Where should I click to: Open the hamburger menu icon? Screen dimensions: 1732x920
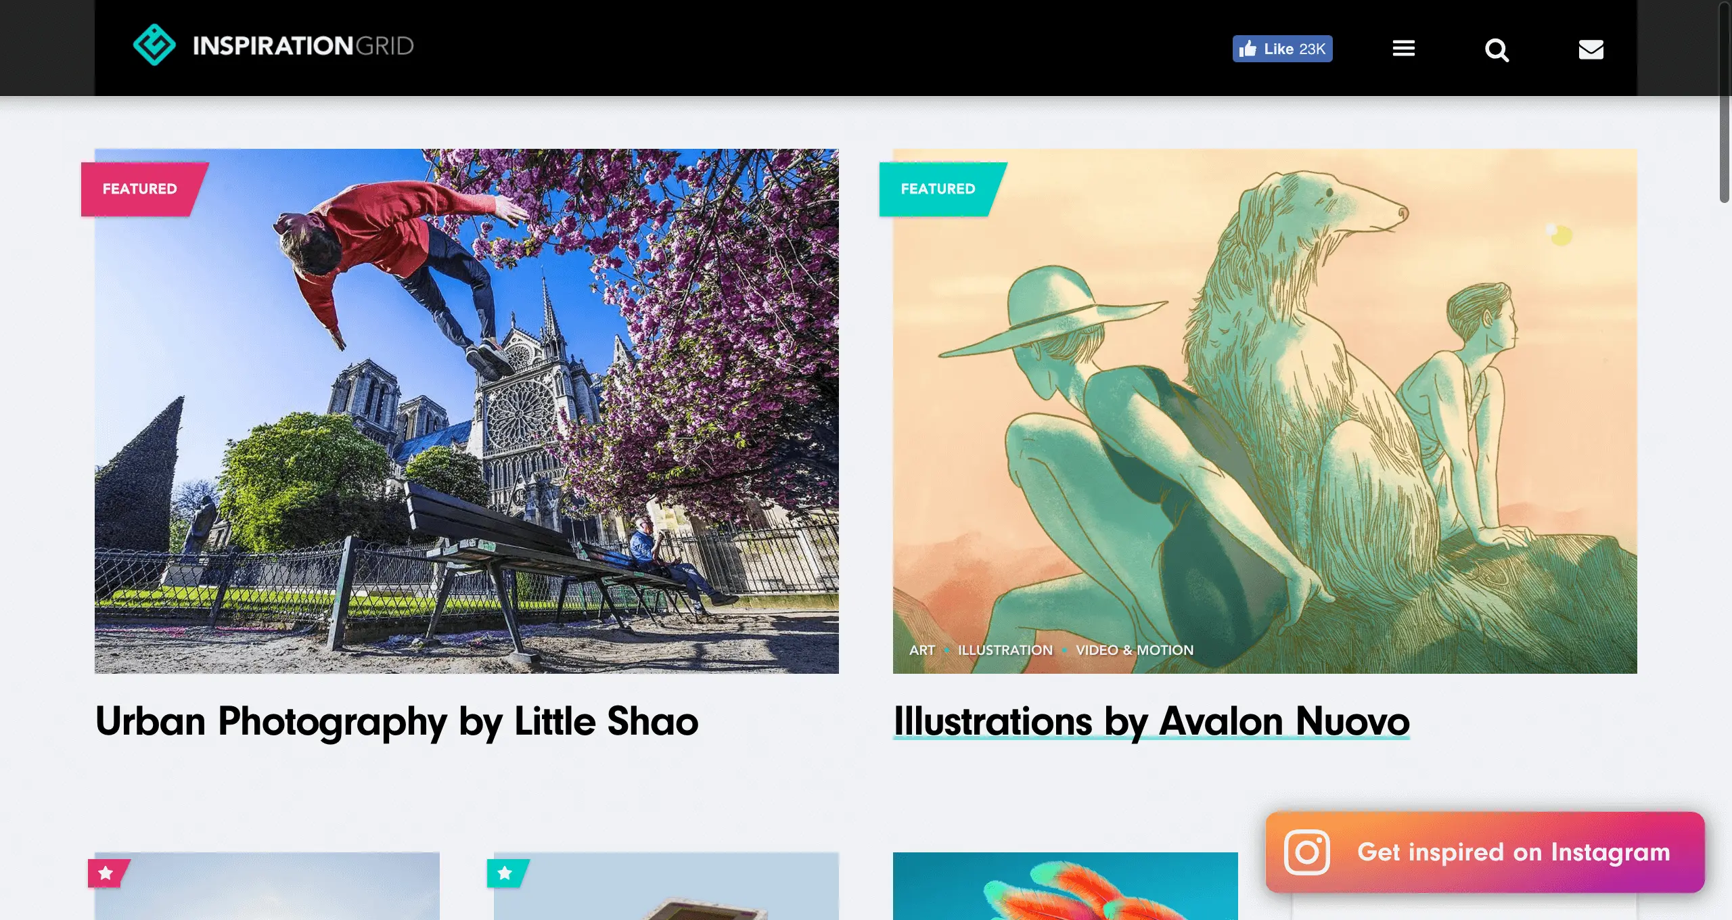[1404, 48]
